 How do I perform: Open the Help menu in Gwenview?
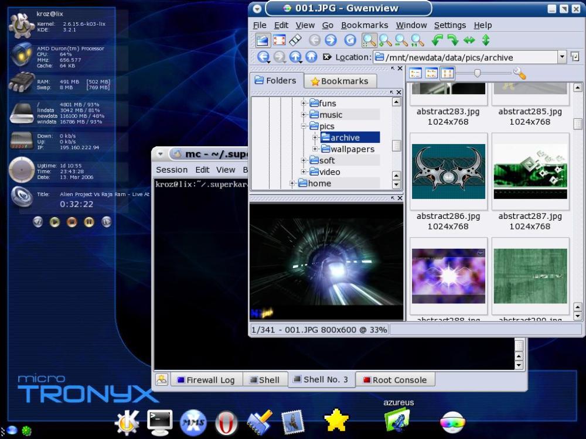point(483,25)
